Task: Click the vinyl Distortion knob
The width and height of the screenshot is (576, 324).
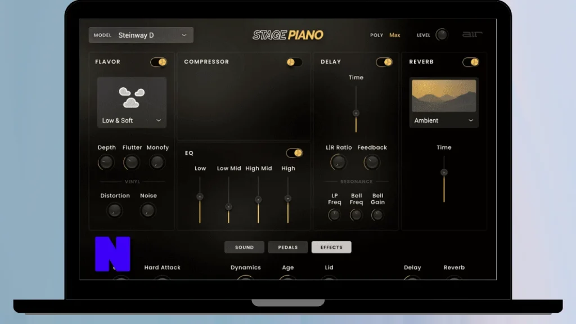Action: click(x=115, y=210)
